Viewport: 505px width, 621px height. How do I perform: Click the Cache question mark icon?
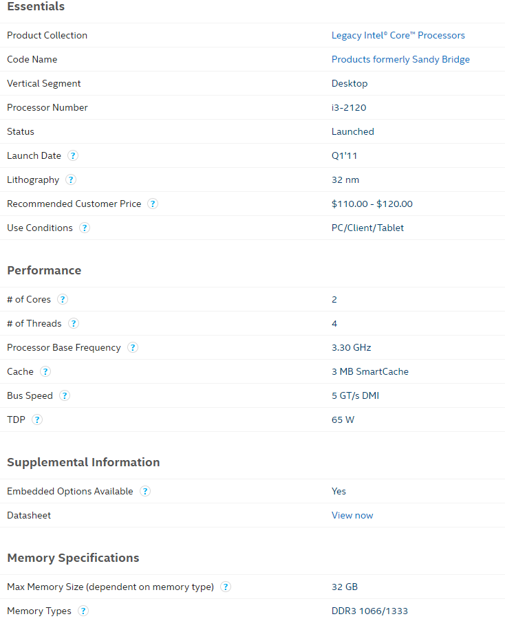[x=45, y=371]
